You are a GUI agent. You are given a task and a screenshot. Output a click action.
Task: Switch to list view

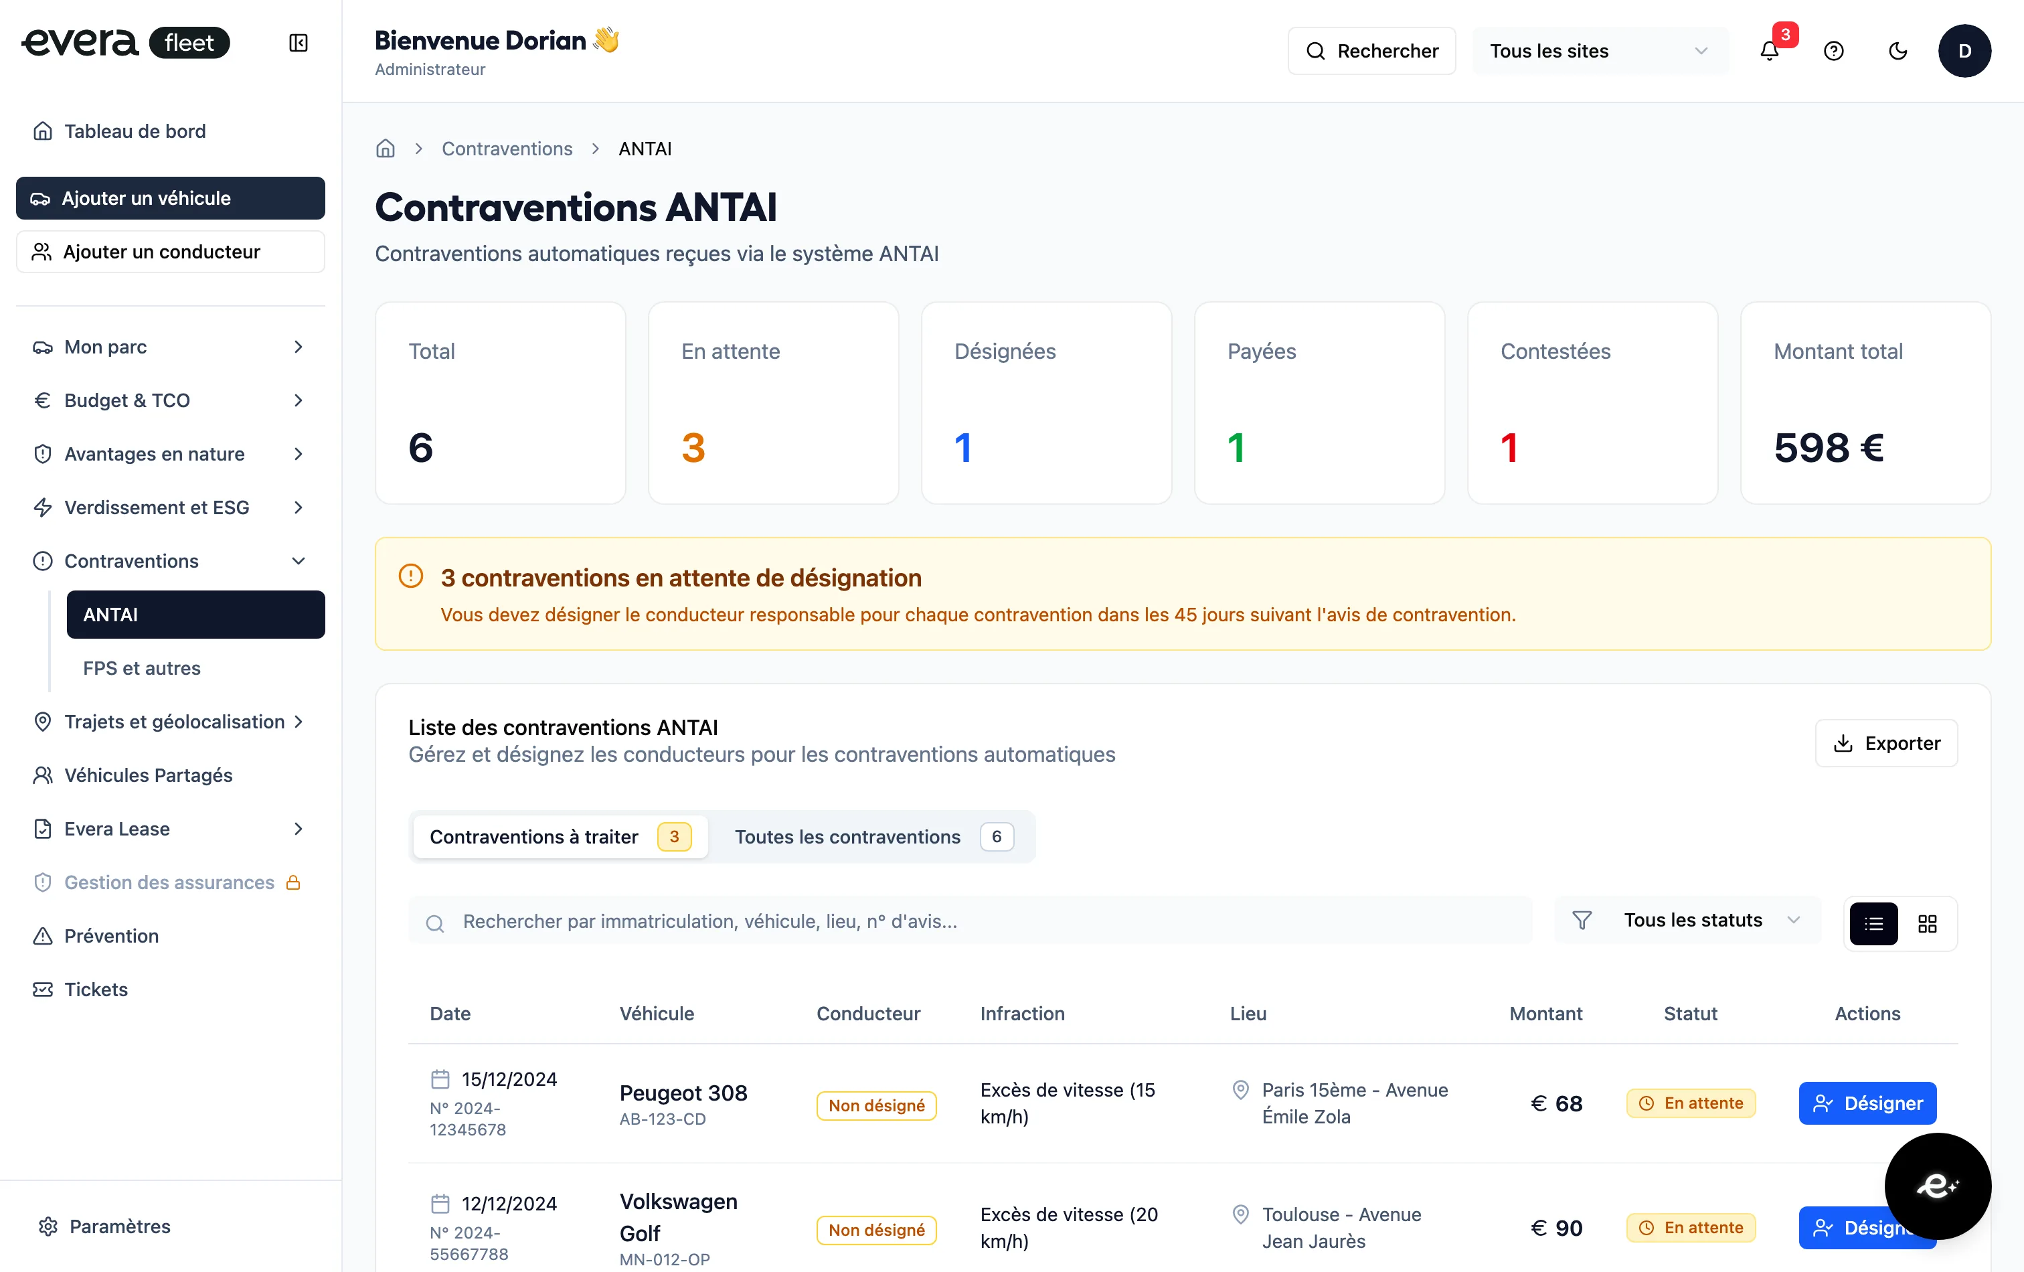1873,924
